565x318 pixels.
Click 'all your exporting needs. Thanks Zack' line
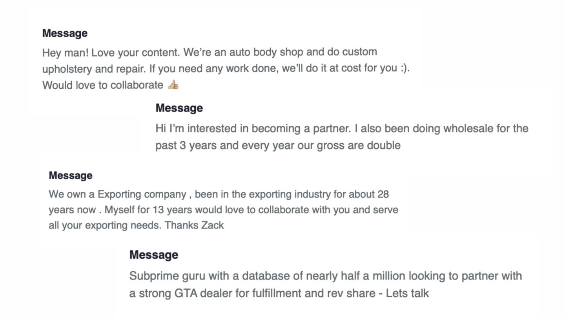click(x=136, y=225)
